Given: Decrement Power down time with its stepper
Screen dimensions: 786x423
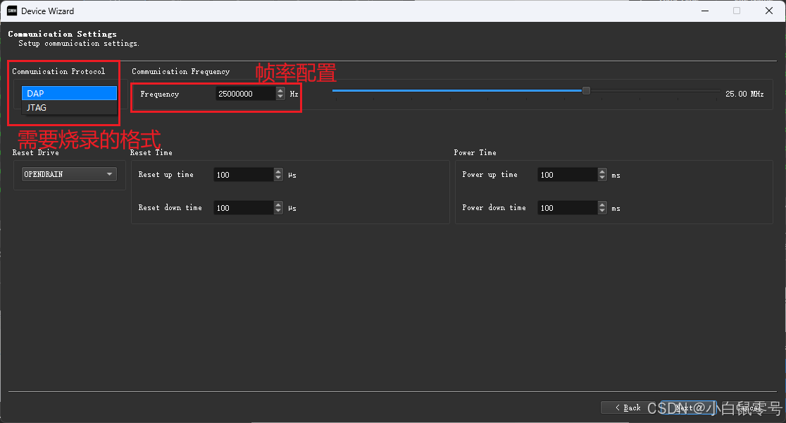Looking at the screenshot, I should [x=602, y=210].
